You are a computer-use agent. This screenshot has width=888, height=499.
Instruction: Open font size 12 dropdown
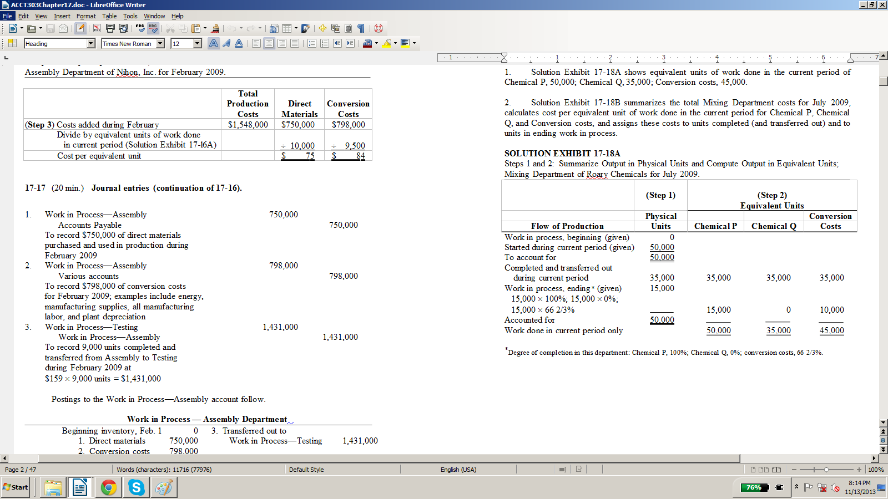[x=198, y=43]
